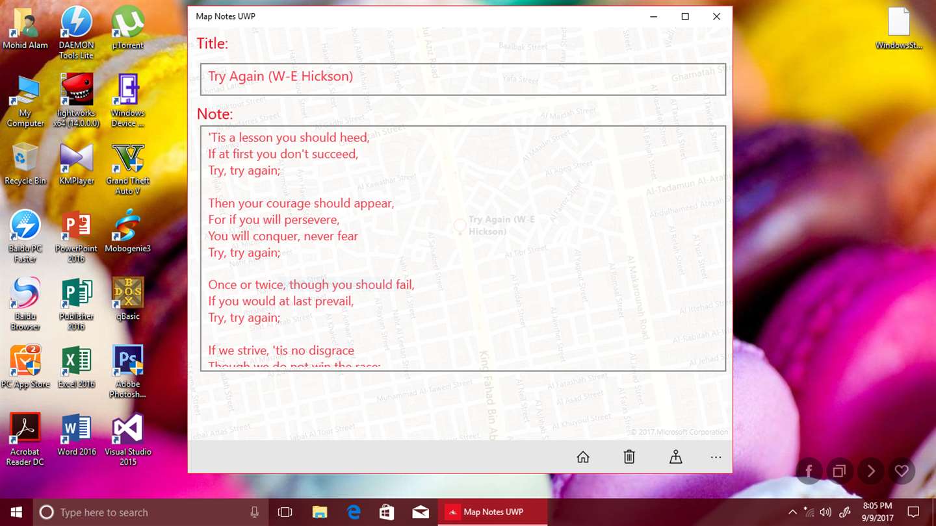Select the Mohid Alam user folder
The height and width of the screenshot is (526, 936).
[x=25, y=29]
